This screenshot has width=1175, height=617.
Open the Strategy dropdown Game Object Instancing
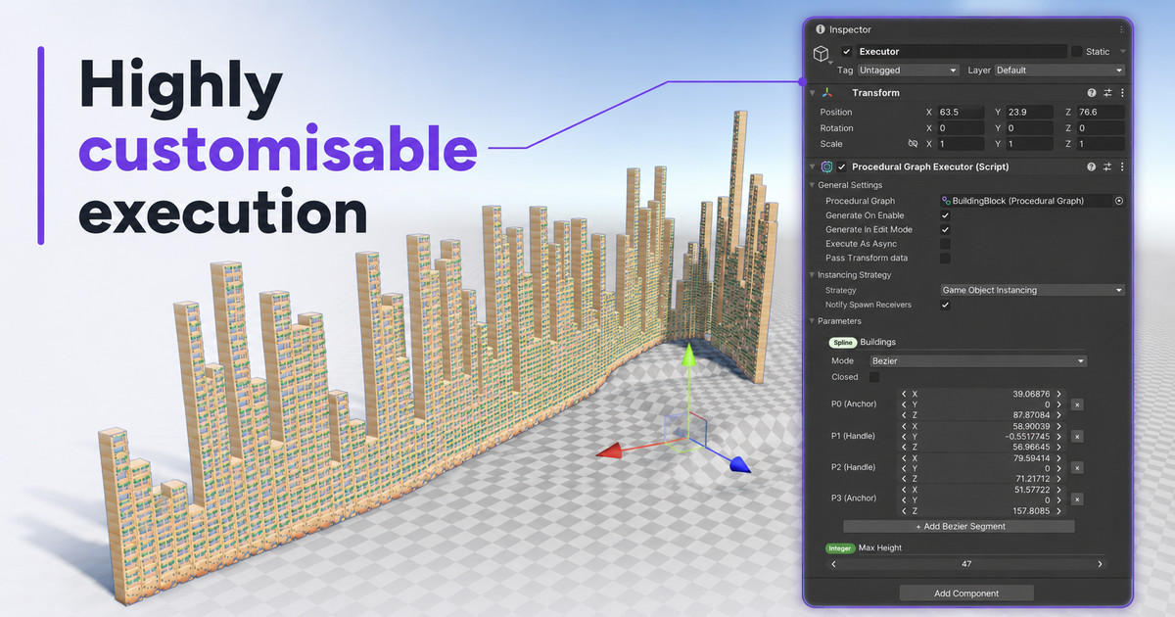[1032, 290]
